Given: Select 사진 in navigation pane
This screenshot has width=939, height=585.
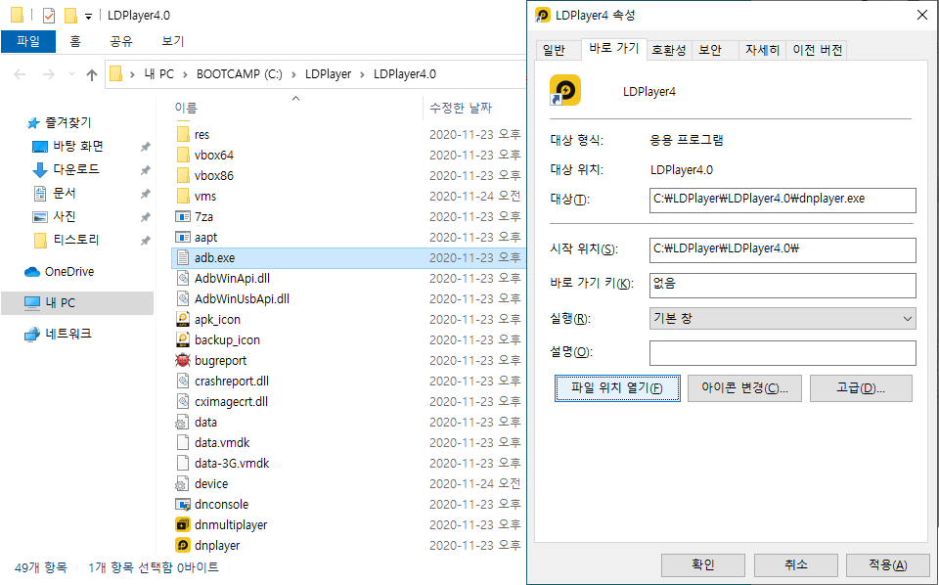Looking at the screenshot, I should tap(65, 216).
